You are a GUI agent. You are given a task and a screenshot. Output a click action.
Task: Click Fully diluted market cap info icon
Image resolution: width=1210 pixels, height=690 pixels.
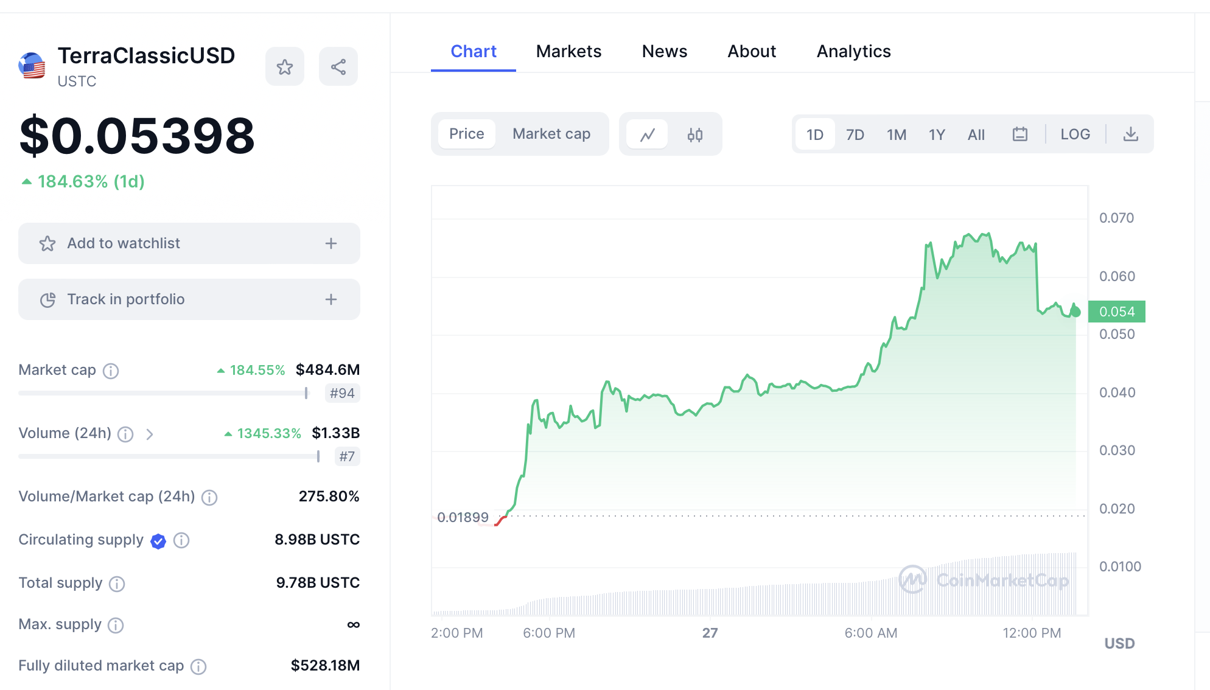coord(198,667)
